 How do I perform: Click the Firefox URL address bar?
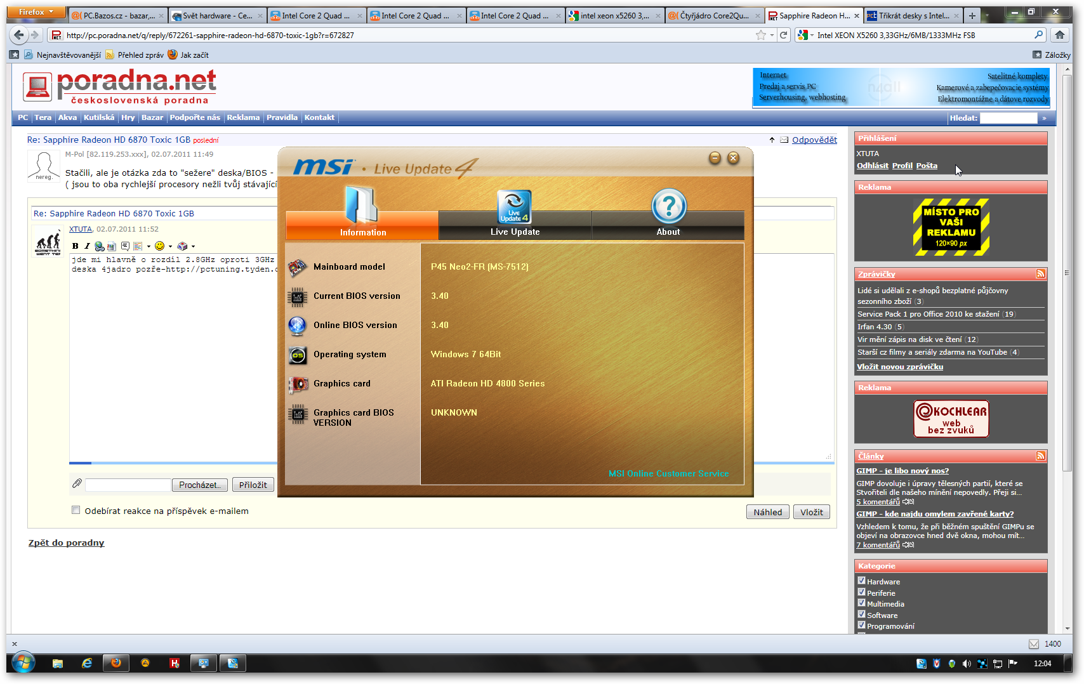point(407,36)
